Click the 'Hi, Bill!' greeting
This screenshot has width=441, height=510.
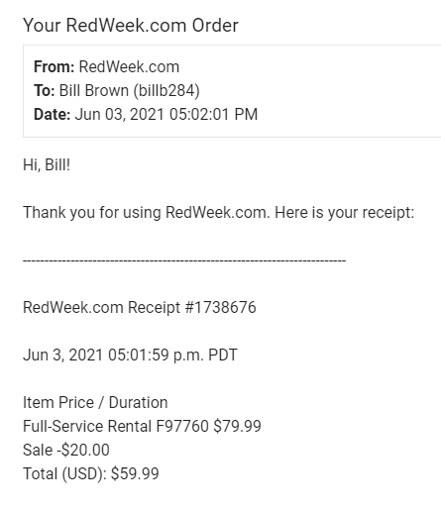click(47, 164)
